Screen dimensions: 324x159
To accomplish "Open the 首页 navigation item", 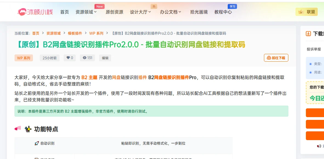I will point(64,12).
